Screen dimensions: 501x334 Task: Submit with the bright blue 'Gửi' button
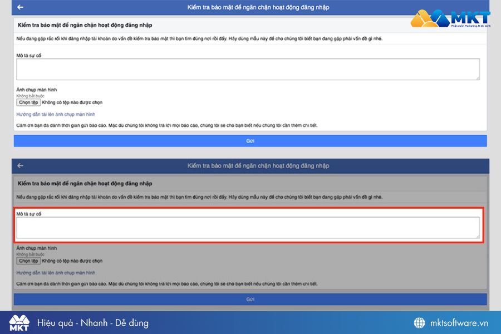(x=250, y=141)
